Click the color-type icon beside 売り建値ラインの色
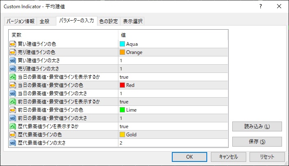This screenshot has width=289, height=166. click(x=13, y=52)
